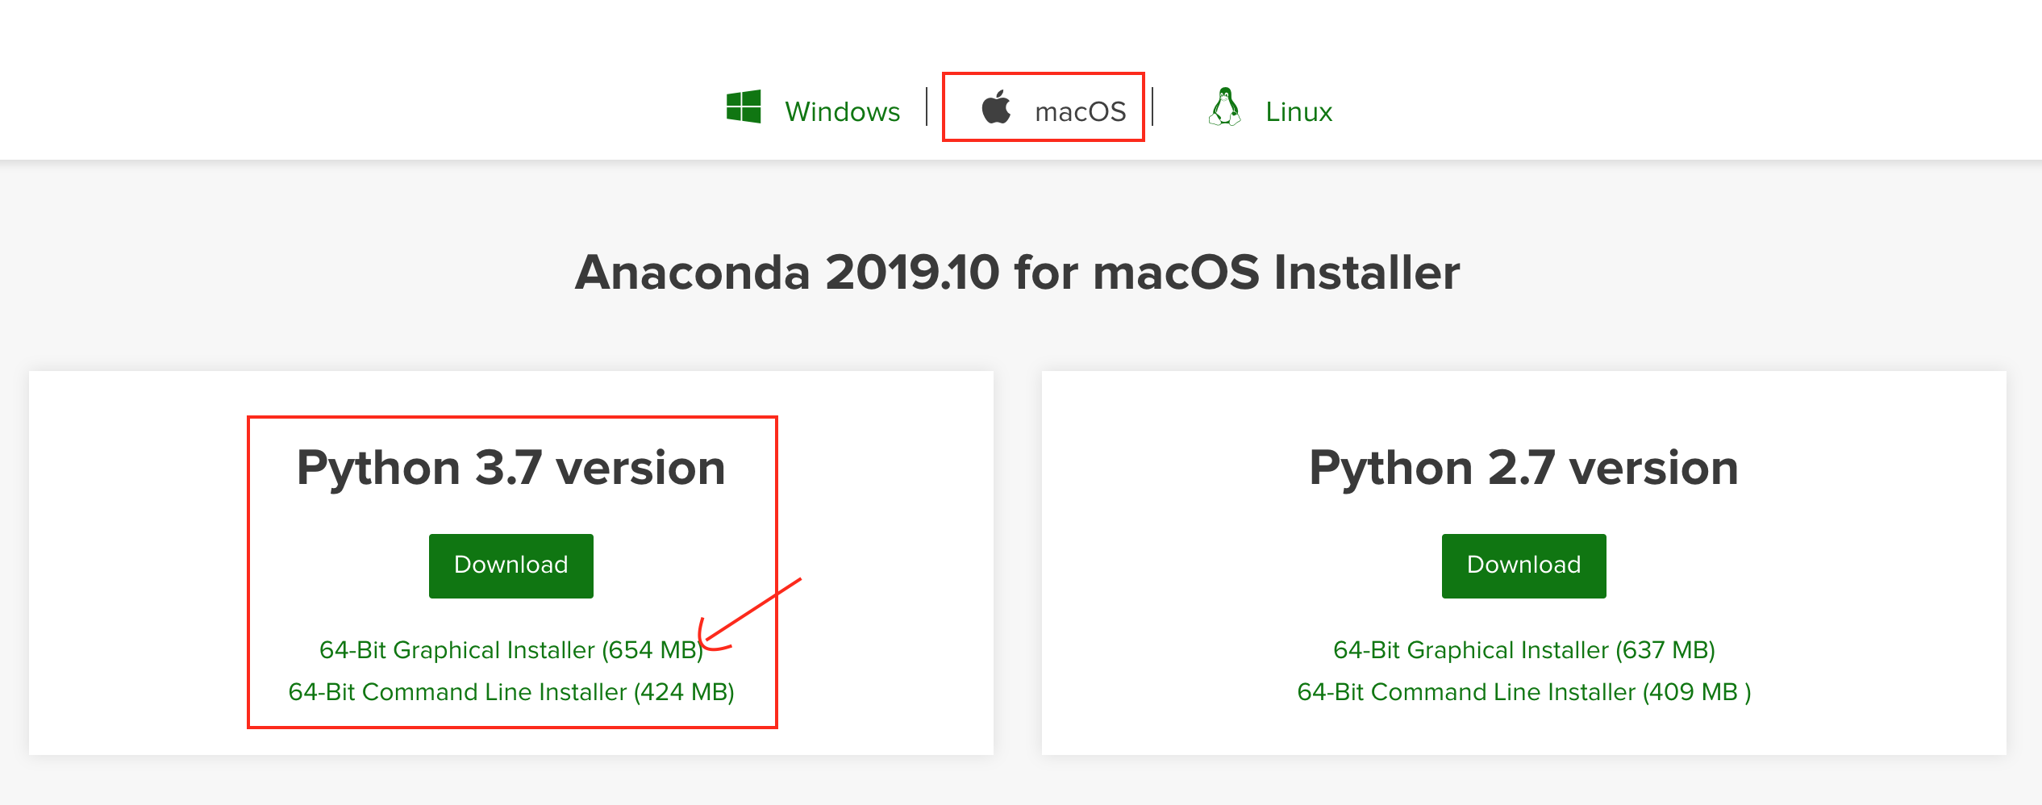The height and width of the screenshot is (805, 2042).
Task: Click the Linux penguin icon
Action: (x=1225, y=107)
